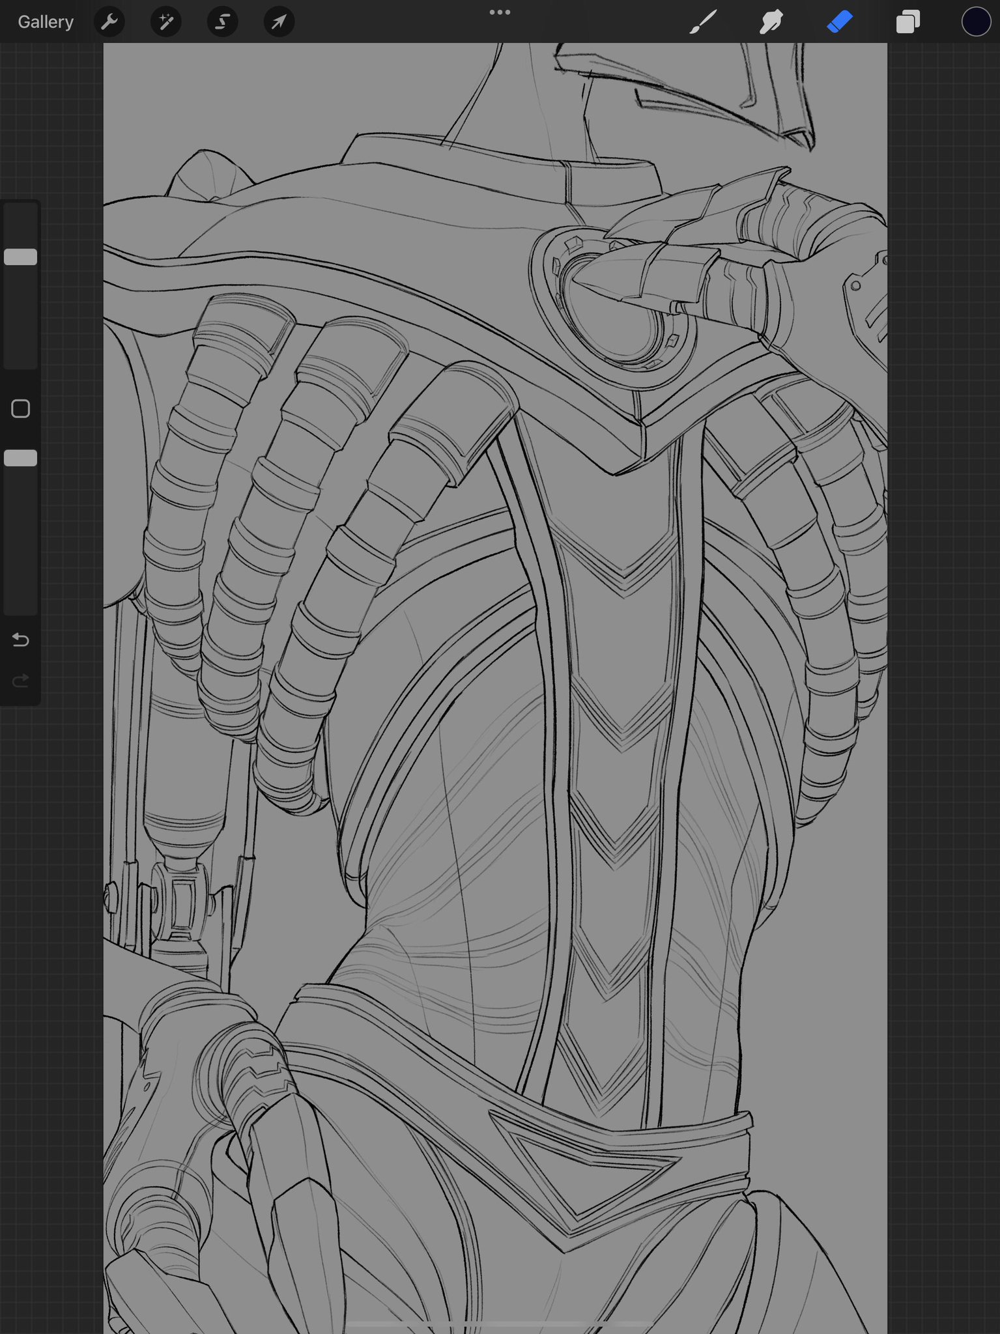Activate the Transform arrow tool
The height and width of the screenshot is (1334, 1000).
pyautogui.click(x=279, y=22)
